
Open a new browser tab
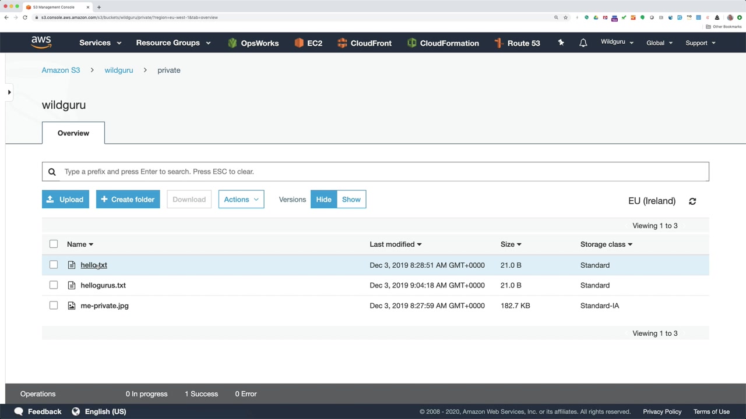(x=99, y=7)
